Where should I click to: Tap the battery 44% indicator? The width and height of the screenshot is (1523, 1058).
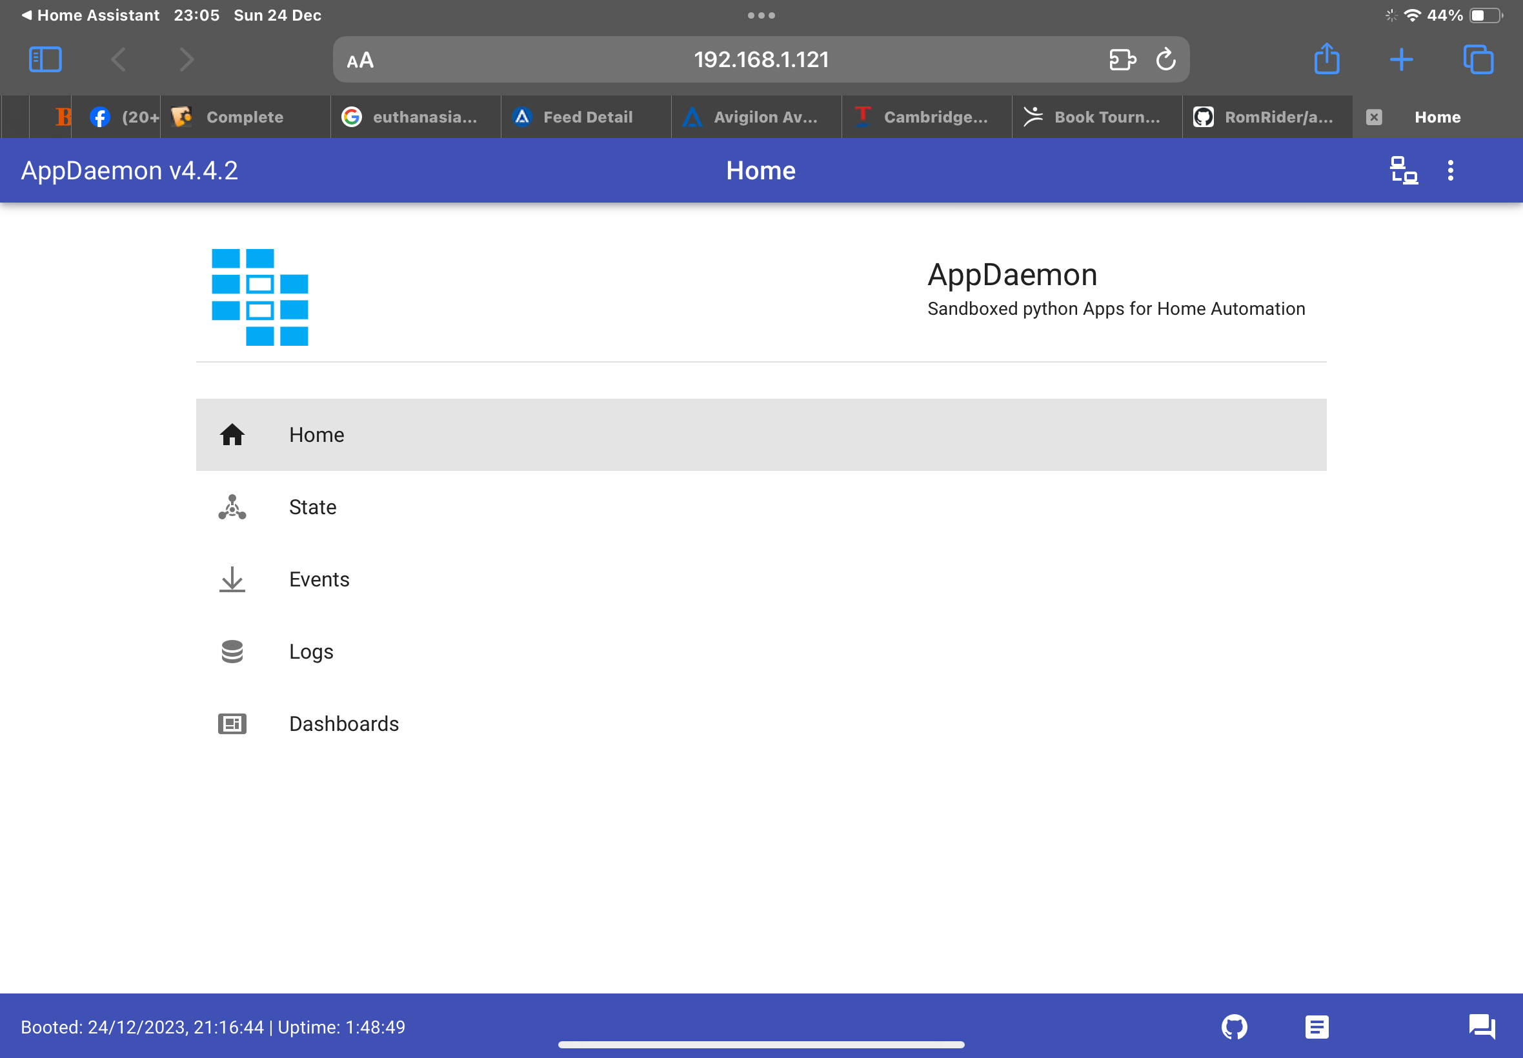(x=1465, y=15)
